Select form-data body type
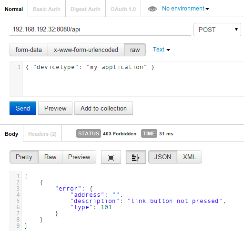Screen dimensions: 244x233 pos(29,50)
